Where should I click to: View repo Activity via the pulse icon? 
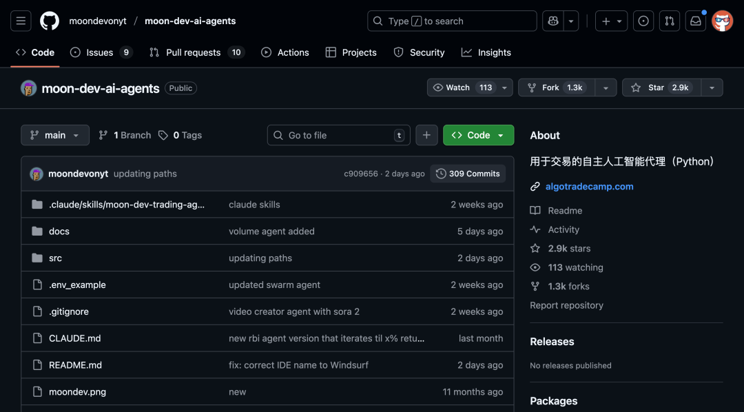tap(535, 229)
